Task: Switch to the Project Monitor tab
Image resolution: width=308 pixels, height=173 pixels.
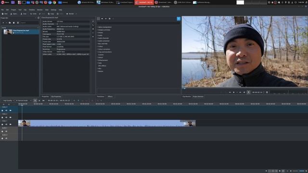Action: tap(198, 97)
